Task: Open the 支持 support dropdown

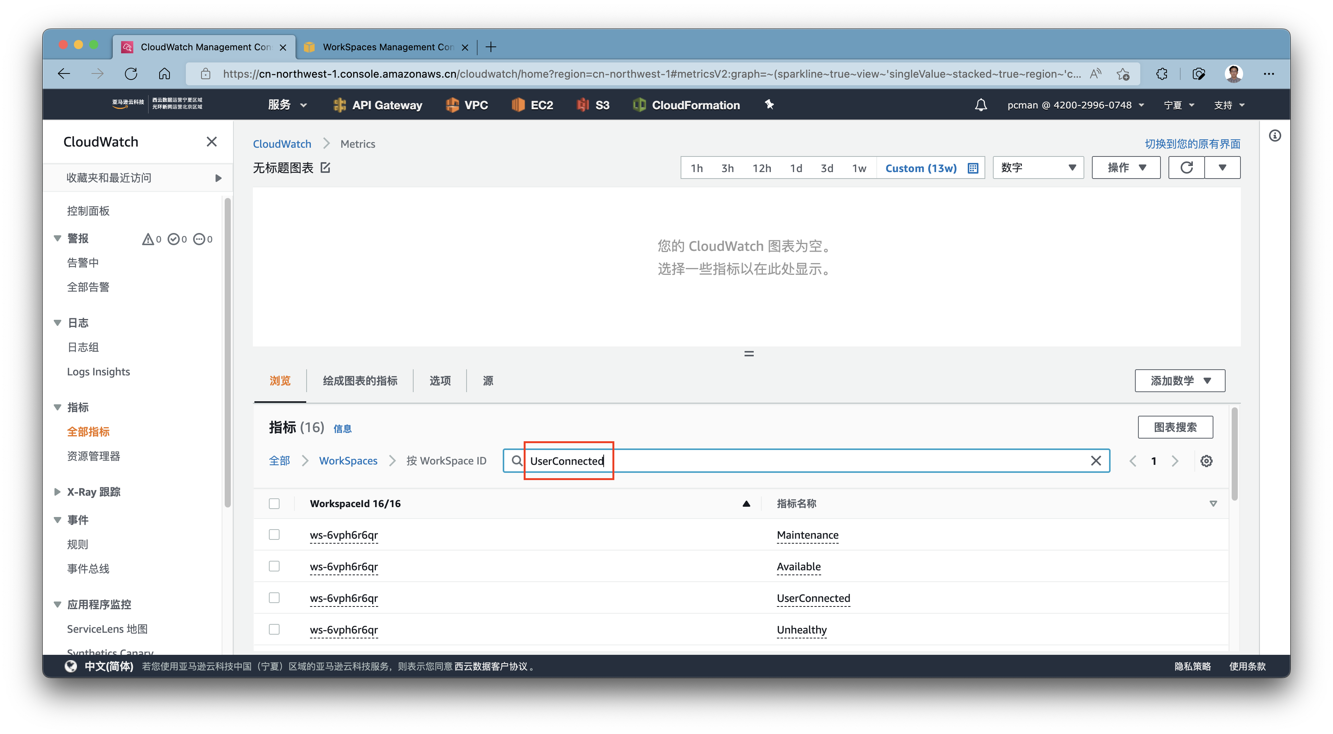Action: pos(1229,105)
